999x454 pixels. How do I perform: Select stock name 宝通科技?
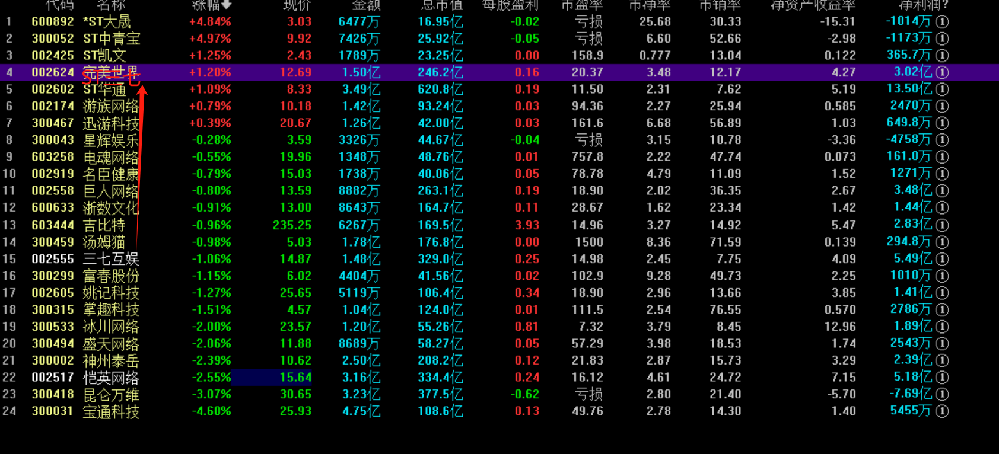point(111,411)
